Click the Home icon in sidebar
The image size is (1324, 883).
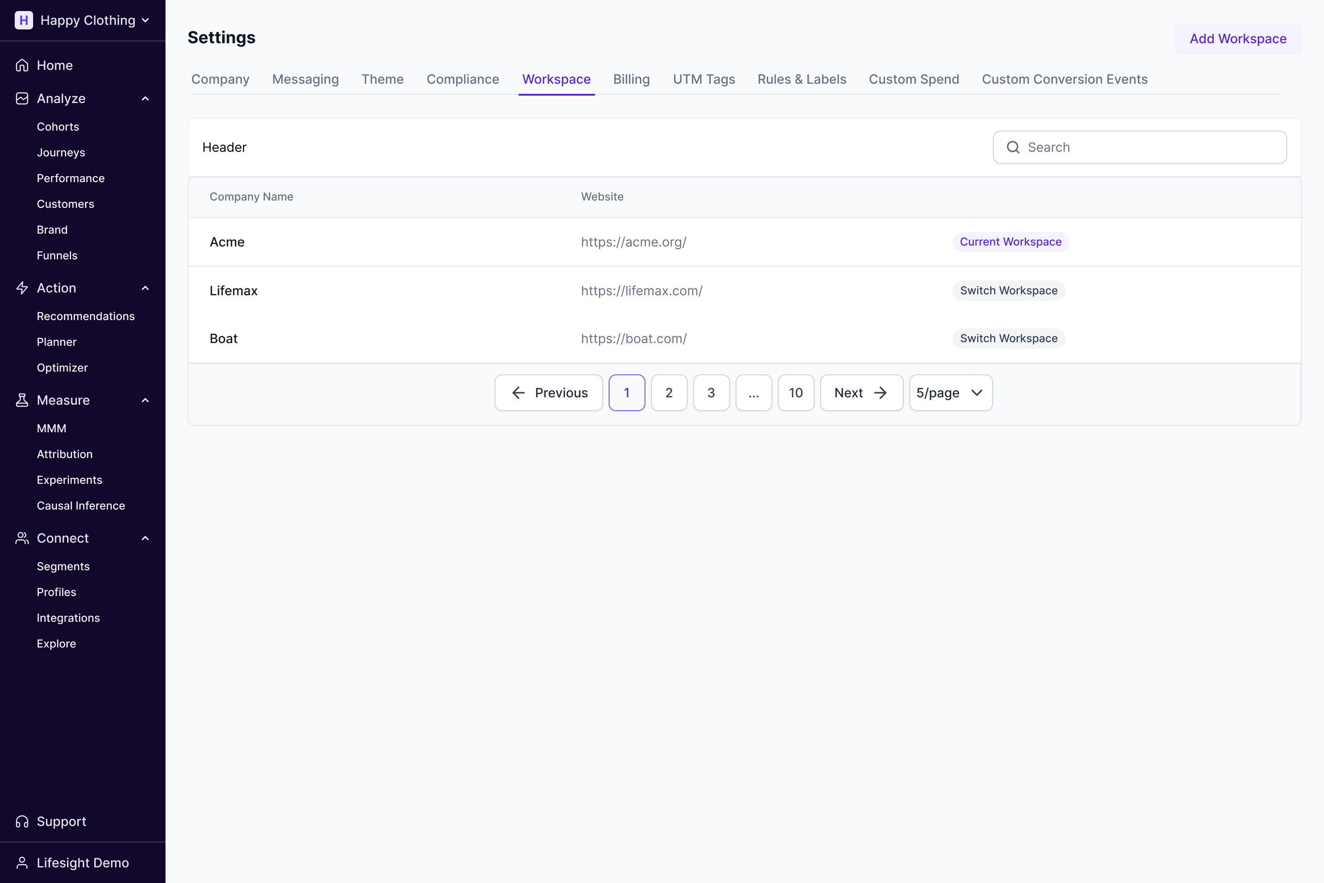[22, 65]
